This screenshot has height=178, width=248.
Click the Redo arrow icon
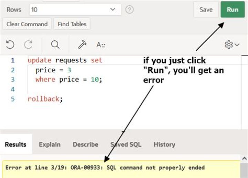click(28, 44)
